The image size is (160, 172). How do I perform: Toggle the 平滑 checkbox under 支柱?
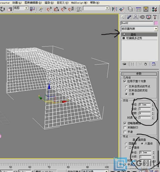pos(125,132)
